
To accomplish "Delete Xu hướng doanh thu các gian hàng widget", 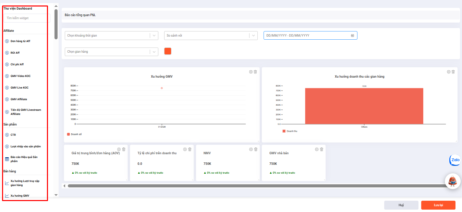I will pyautogui.click(x=453, y=72).
